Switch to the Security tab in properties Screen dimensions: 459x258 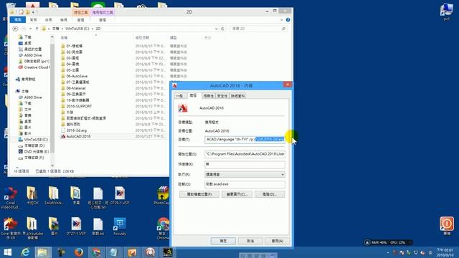pos(222,96)
